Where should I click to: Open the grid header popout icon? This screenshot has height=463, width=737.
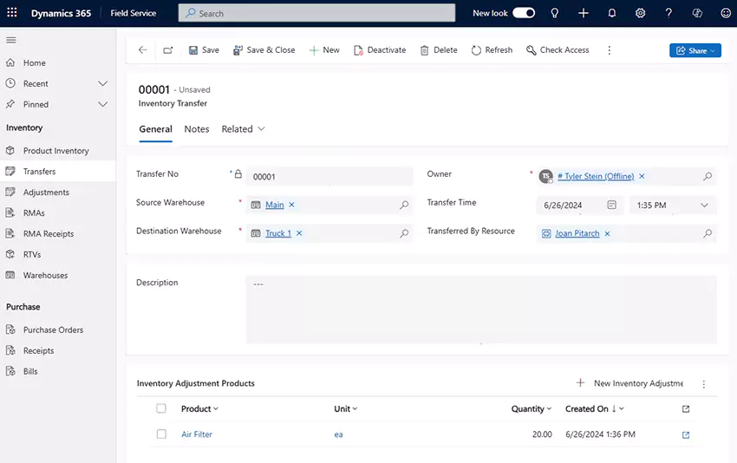[686, 409]
